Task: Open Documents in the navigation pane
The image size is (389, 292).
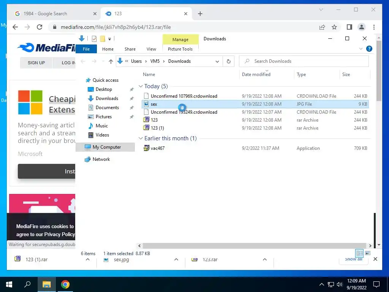Action: click(107, 108)
